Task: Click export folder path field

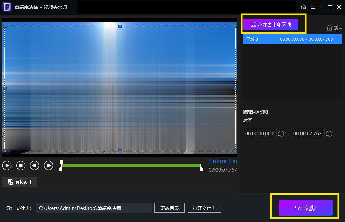Action: (x=94, y=208)
